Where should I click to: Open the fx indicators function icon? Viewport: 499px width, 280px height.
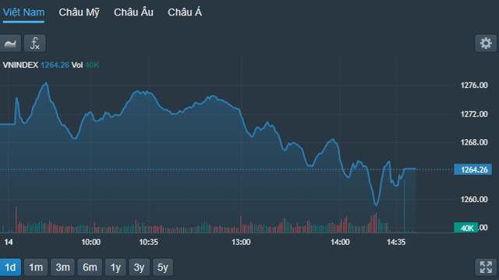click(34, 44)
